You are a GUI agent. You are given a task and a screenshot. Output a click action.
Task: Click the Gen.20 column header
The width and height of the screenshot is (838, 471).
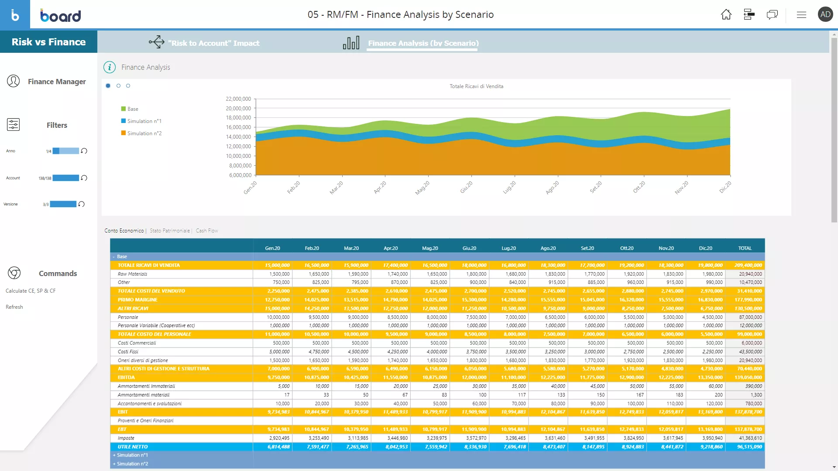pyautogui.click(x=272, y=248)
